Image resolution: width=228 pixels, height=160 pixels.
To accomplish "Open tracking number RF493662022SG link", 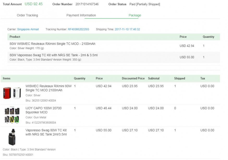I will [x=78, y=29].
